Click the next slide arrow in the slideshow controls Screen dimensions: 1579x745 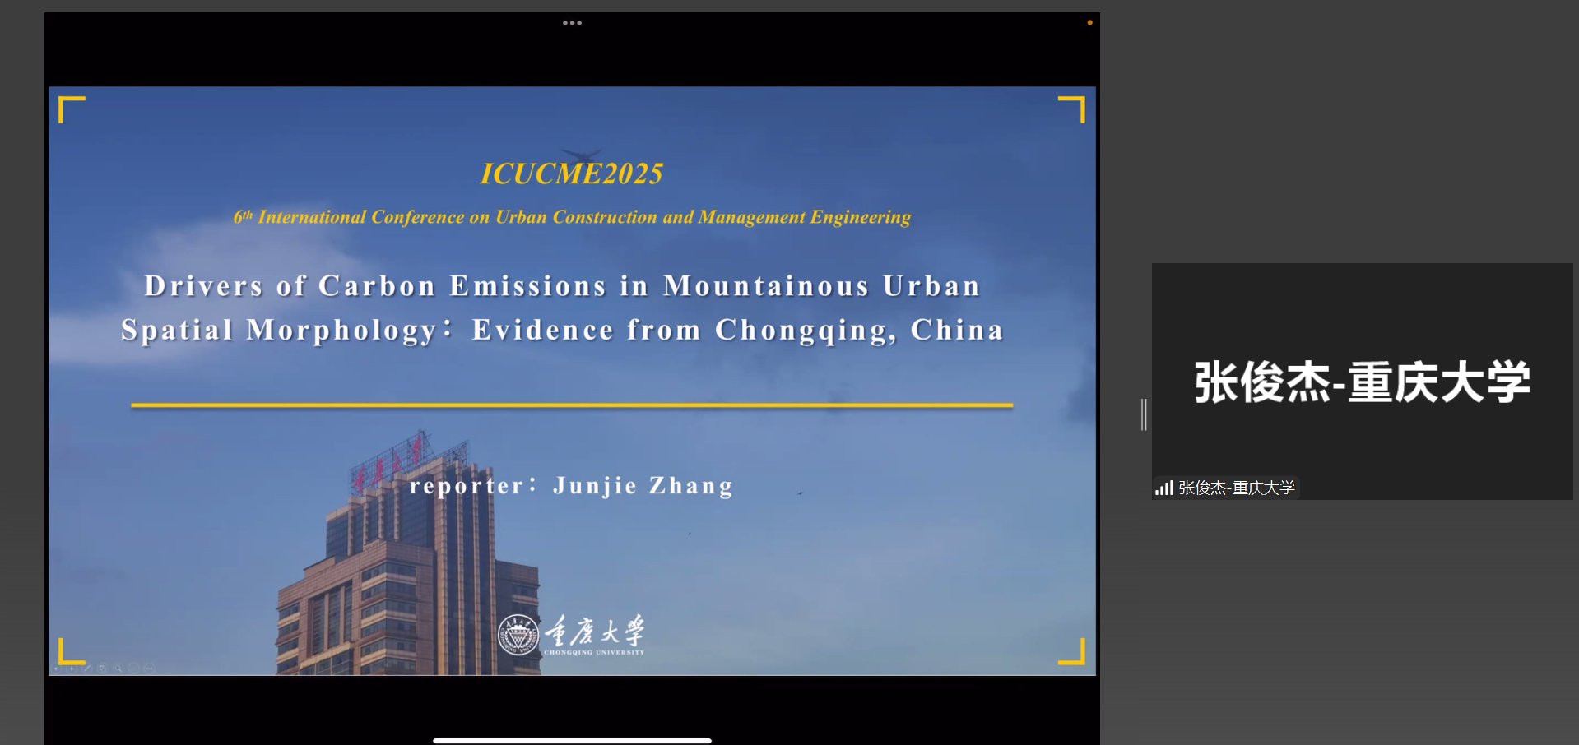point(72,669)
